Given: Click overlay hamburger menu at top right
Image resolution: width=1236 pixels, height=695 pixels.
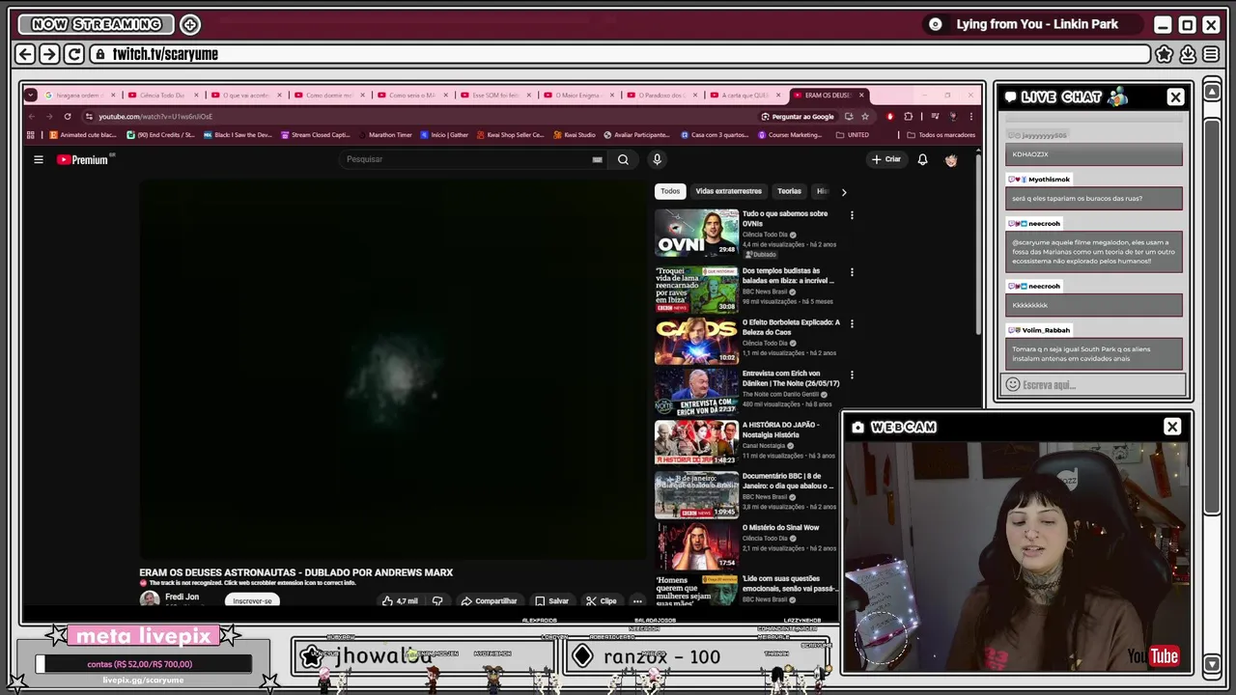Looking at the screenshot, I should click(1211, 54).
